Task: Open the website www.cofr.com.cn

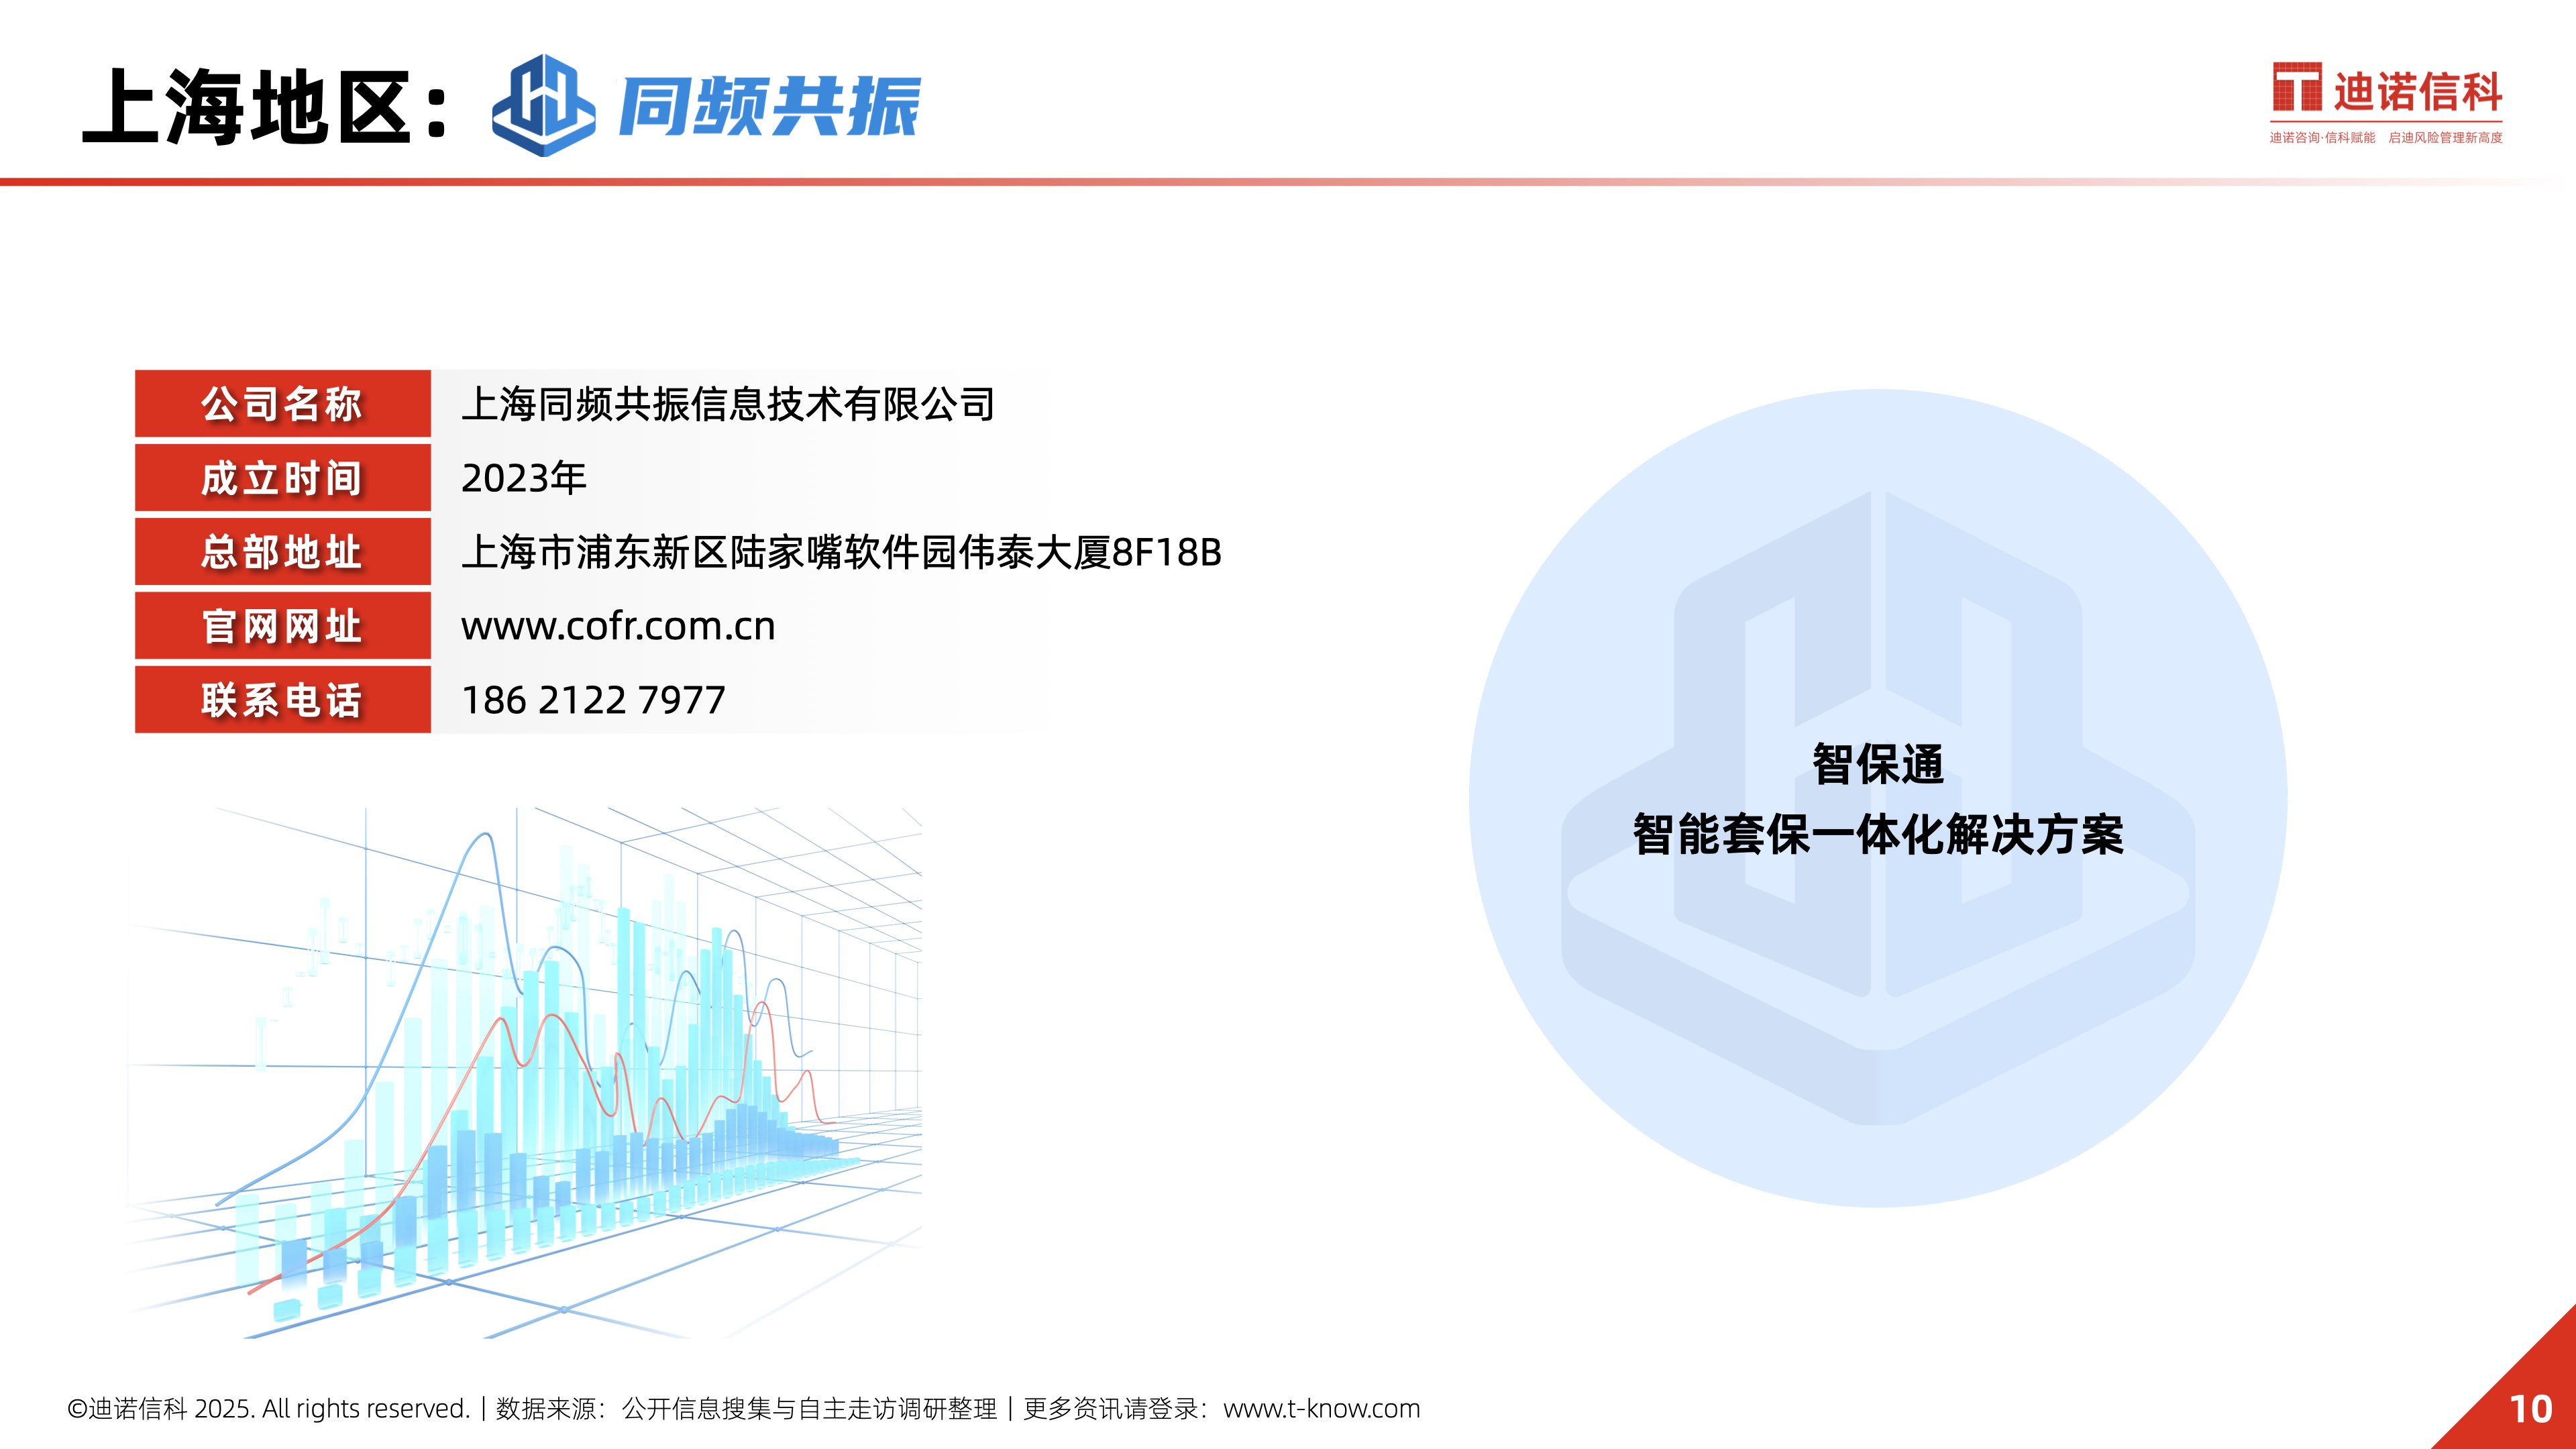Action: 618,626
